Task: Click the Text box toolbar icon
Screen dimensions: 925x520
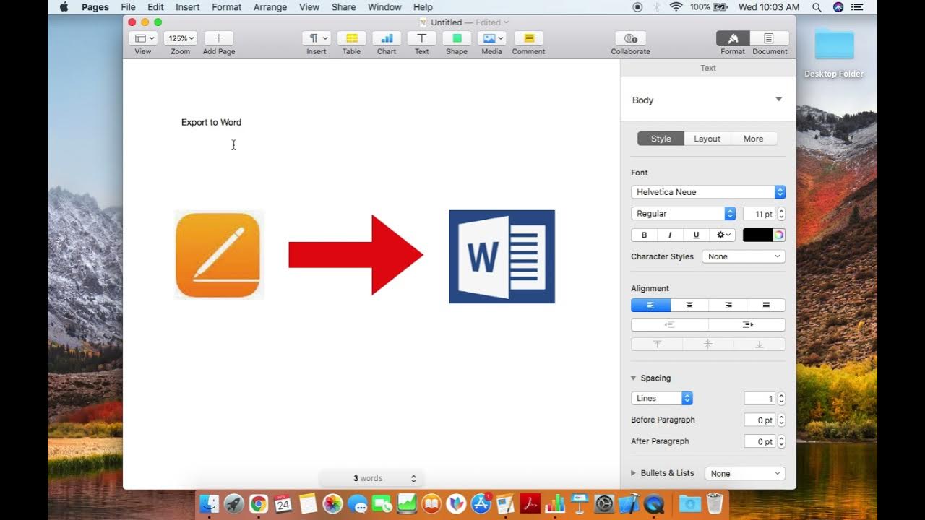Action: 422,38
